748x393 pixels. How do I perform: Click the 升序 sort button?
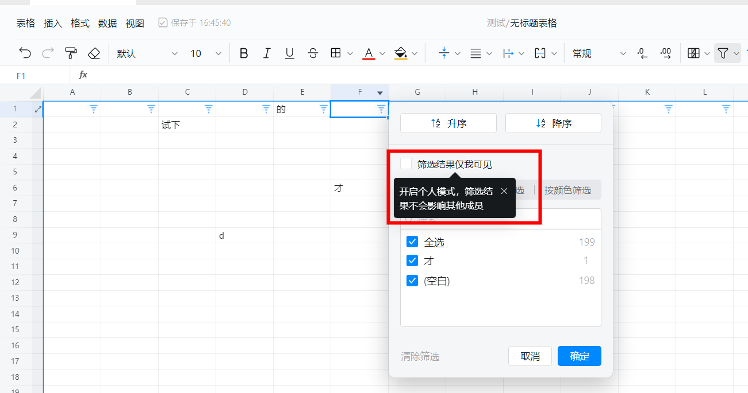point(448,123)
